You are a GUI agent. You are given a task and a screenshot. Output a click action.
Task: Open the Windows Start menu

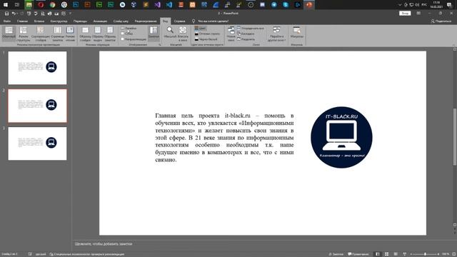point(6,5)
